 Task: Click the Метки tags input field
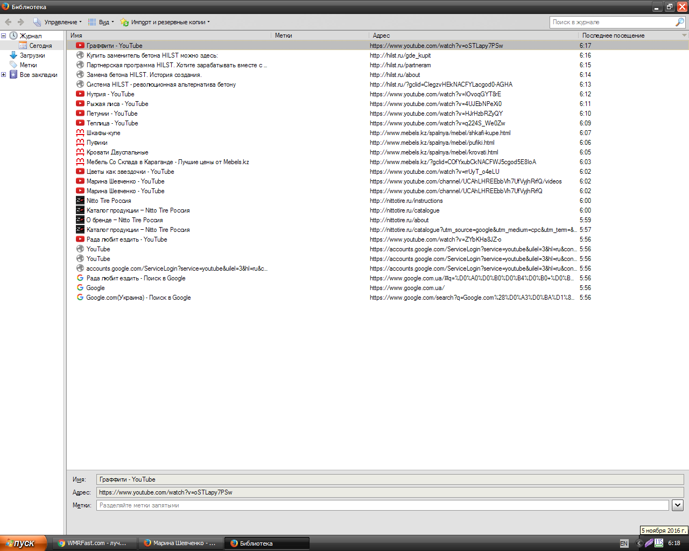[382, 505]
